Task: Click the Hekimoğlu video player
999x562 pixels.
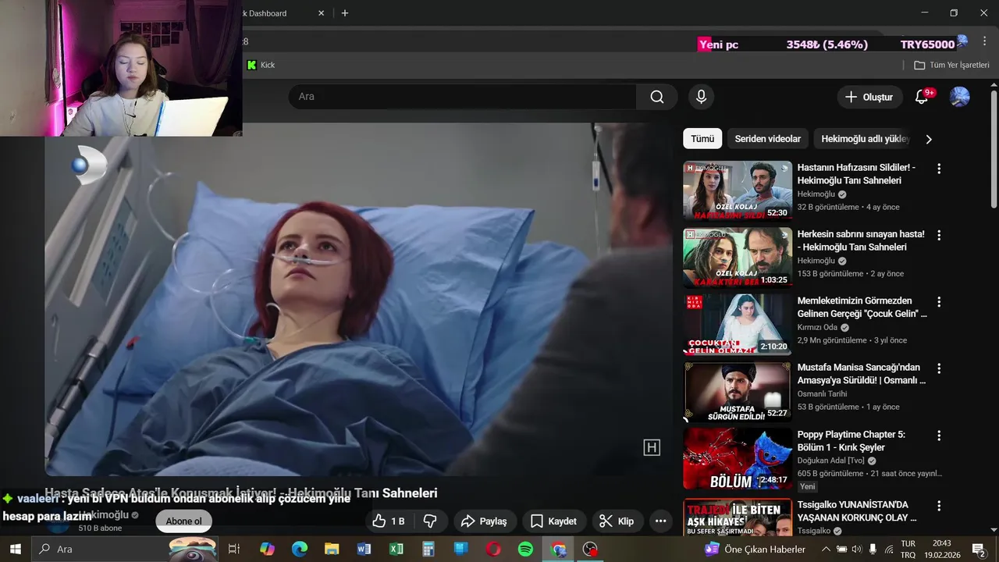Action: click(x=359, y=299)
